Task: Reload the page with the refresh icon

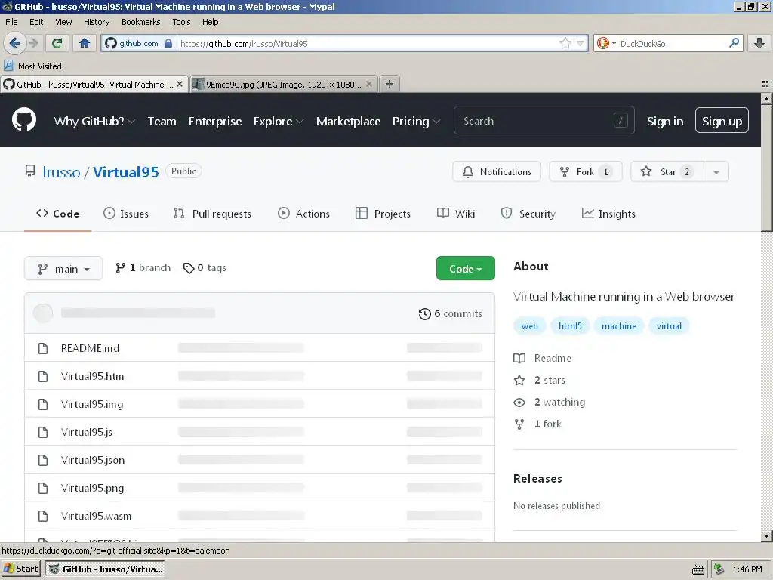Action: tap(57, 43)
